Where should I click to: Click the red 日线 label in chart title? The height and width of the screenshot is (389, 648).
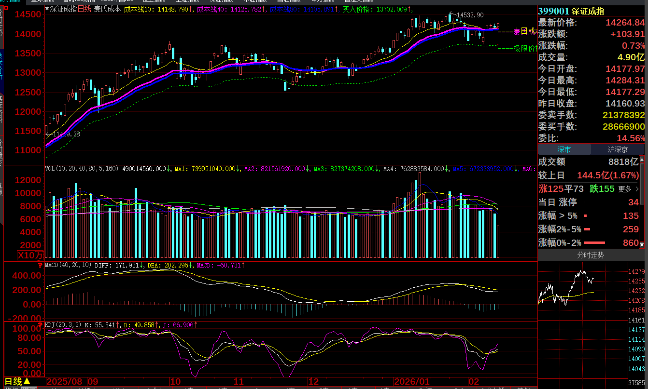point(84,9)
